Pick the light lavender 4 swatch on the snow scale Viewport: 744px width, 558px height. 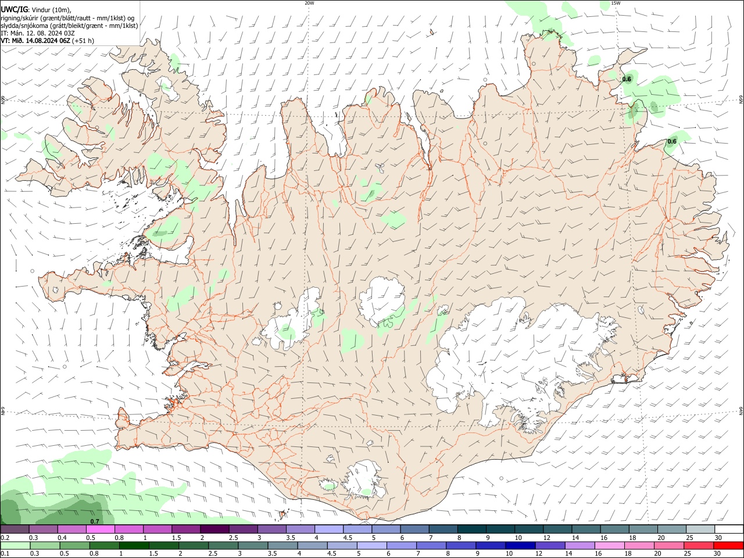click(x=329, y=529)
